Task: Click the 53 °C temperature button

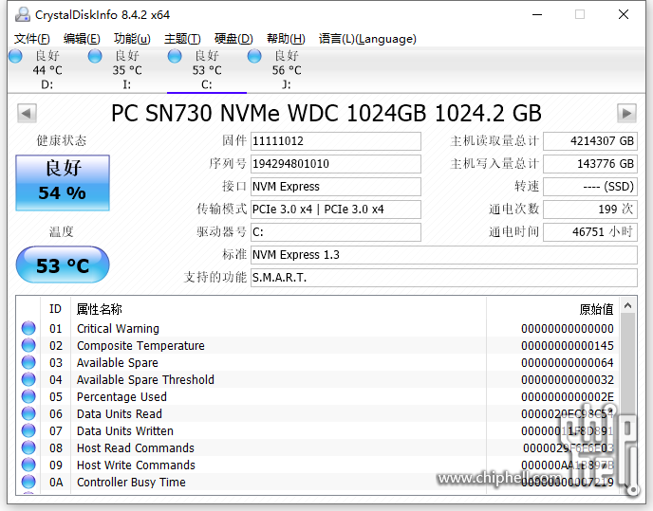Action: click(63, 265)
